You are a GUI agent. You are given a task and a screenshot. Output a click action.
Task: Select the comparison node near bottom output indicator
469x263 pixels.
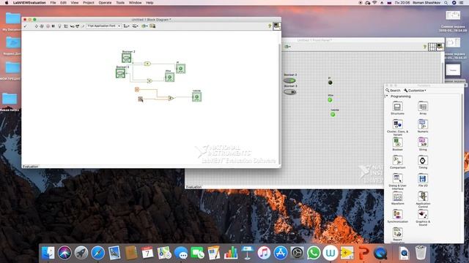click(x=171, y=98)
